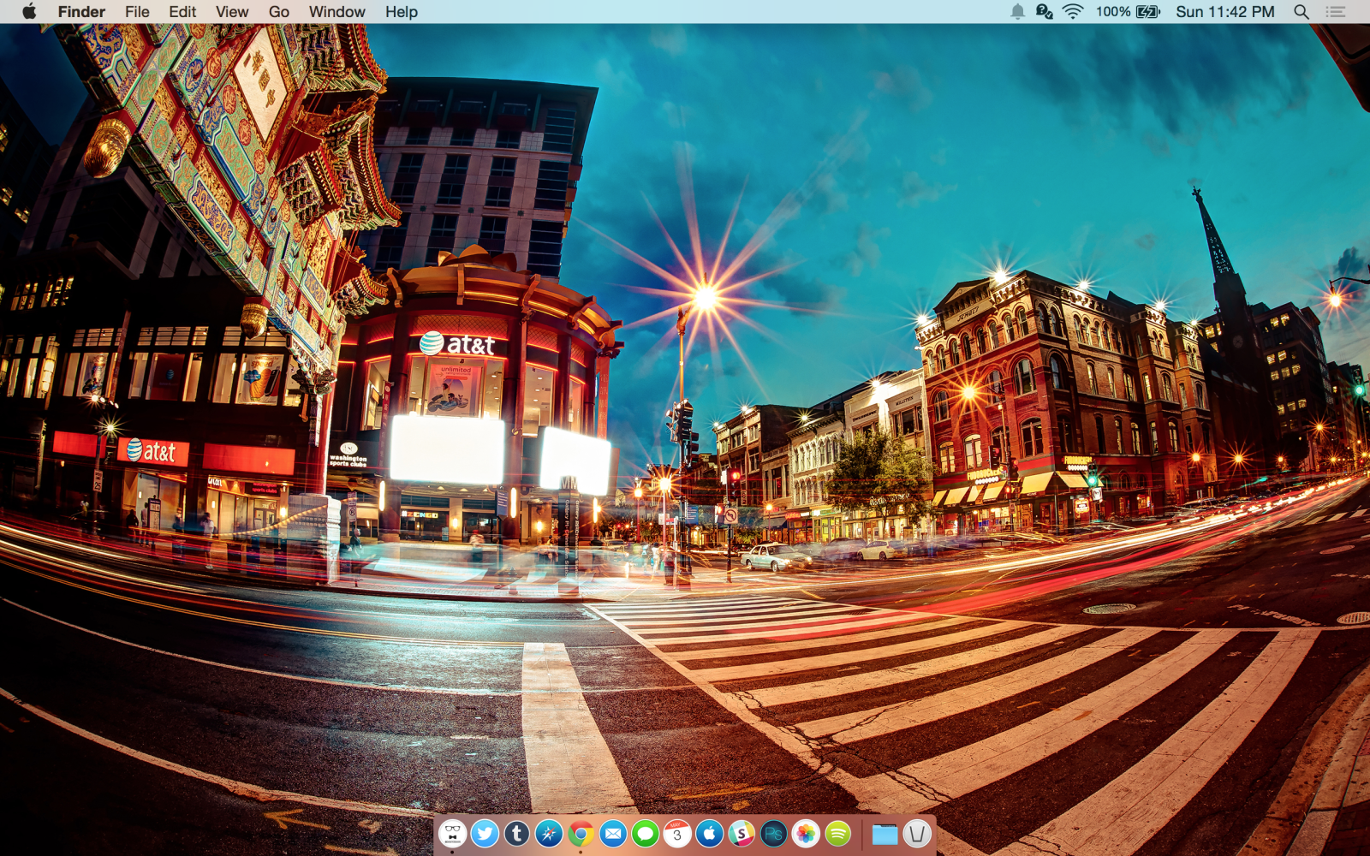The width and height of the screenshot is (1370, 856).
Task: Launch Slack from the Dock
Action: [x=742, y=833]
